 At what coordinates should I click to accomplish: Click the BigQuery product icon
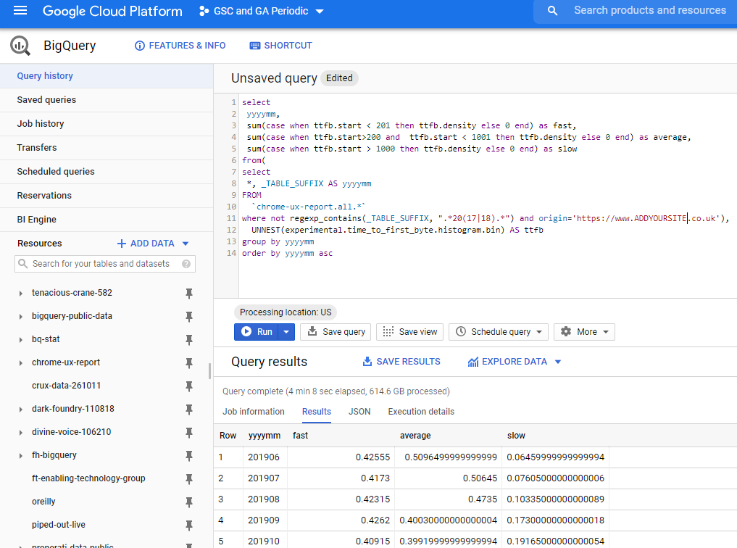20,45
